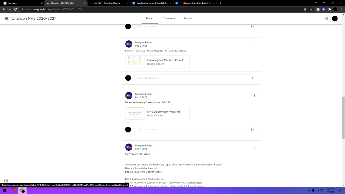345x194 pixels.
Task: Bookmark this tab with the star
Action: click(x=311, y=9)
